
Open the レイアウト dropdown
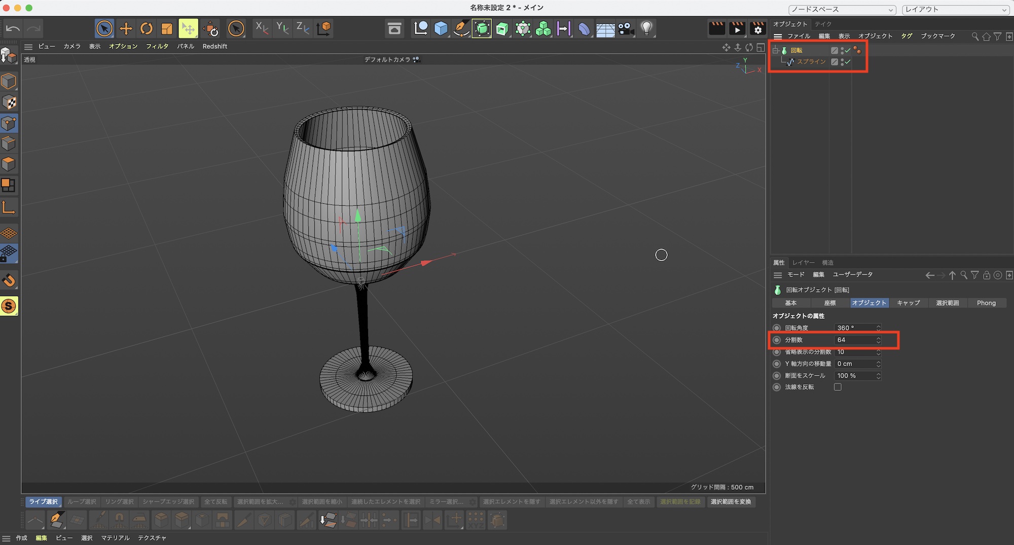(956, 10)
